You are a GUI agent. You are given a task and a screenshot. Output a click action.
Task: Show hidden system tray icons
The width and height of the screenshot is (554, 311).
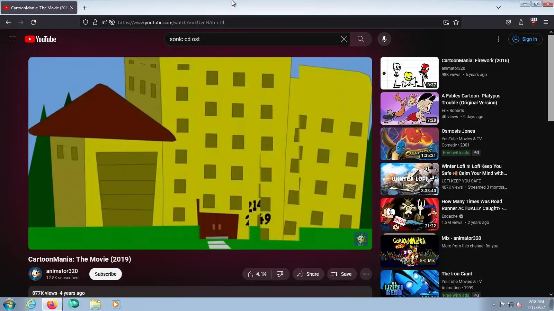(x=494, y=304)
